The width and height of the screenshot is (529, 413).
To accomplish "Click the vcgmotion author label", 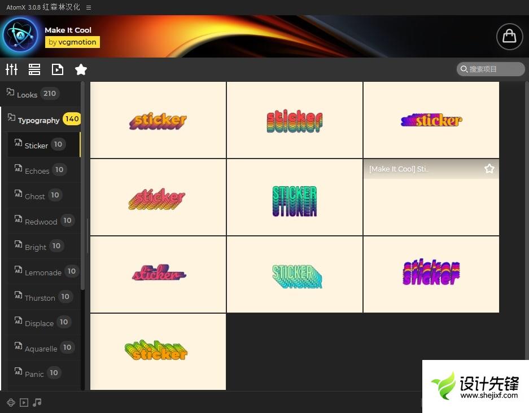I will pos(72,42).
